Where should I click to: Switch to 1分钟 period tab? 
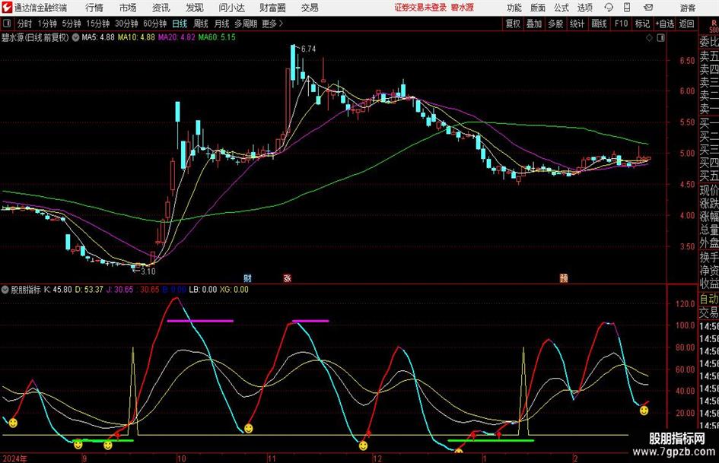pos(46,24)
